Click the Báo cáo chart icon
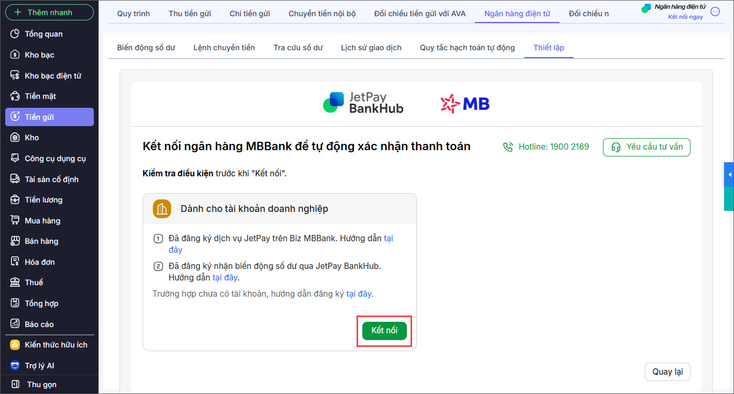734x394 pixels. tap(15, 324)
